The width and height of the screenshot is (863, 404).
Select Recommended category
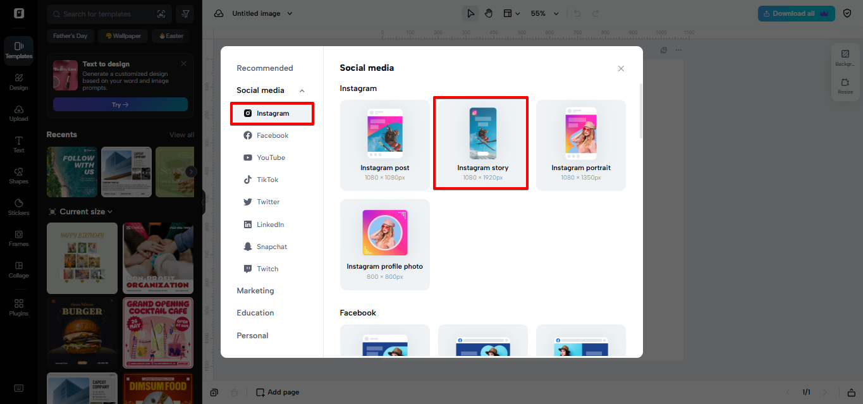point(265,68)
